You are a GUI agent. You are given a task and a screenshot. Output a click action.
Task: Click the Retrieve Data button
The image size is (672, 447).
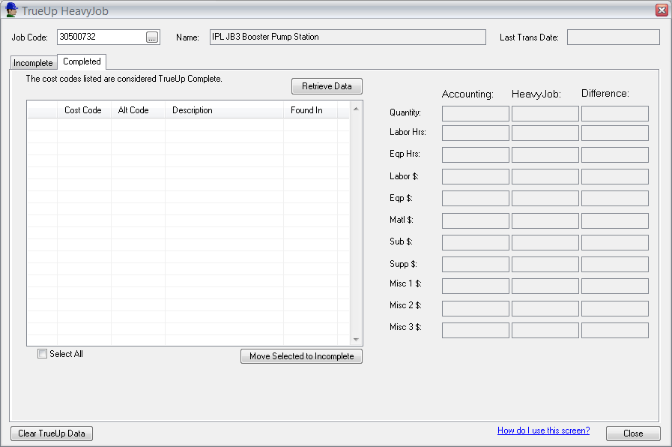(x=327, y=86)
